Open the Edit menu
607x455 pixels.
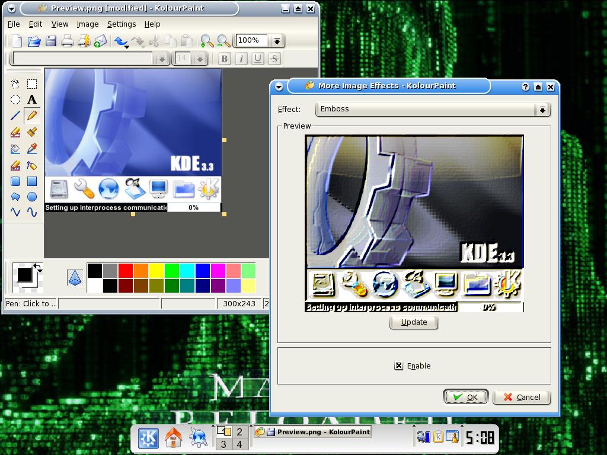click(35, 24)
